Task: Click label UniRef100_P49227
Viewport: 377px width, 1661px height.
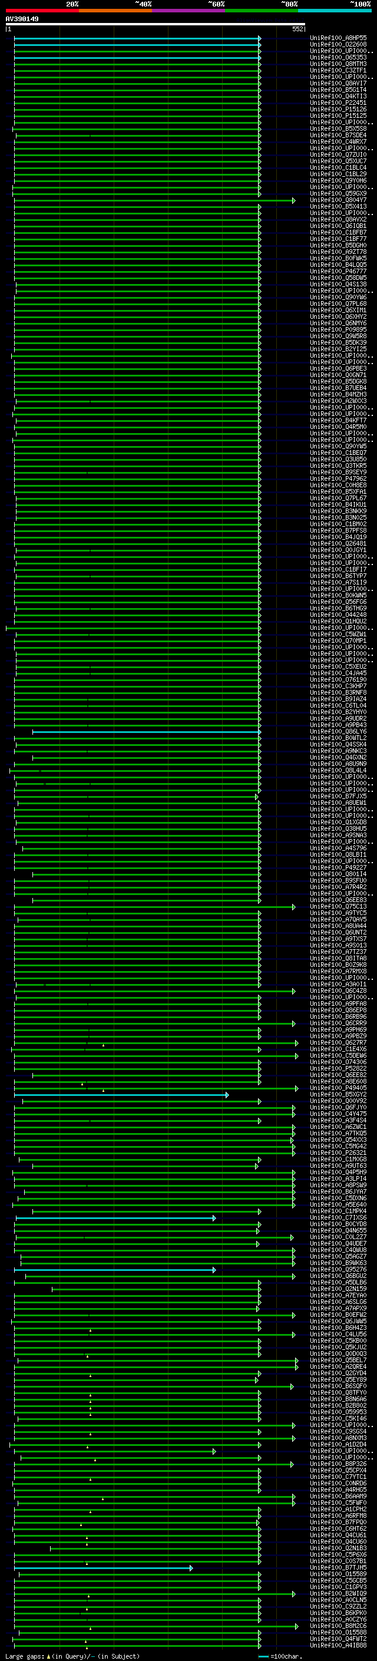Action: pos(338,868)
